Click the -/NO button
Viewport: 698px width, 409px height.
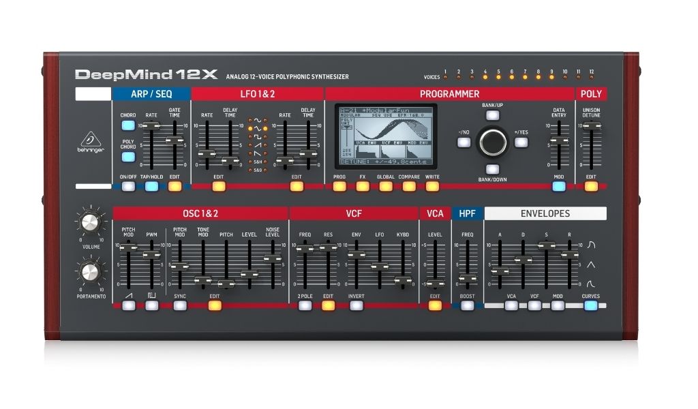click(x=464, y=142)
